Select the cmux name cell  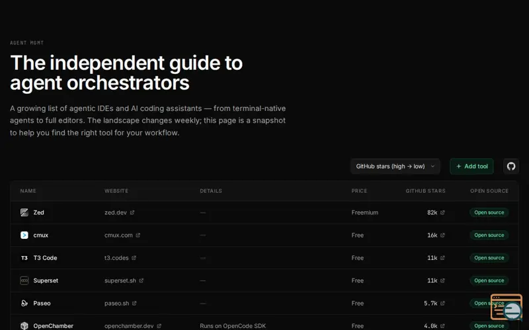click(41, 235)
